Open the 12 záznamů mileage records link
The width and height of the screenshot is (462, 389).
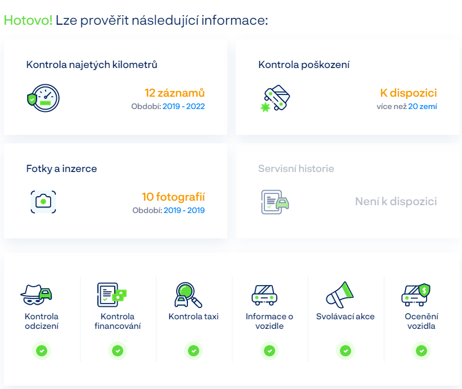pos(174,93)
